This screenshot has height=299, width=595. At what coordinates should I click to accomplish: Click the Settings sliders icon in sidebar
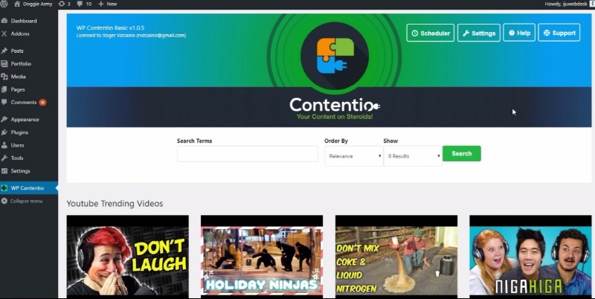(x=4, y=171)
